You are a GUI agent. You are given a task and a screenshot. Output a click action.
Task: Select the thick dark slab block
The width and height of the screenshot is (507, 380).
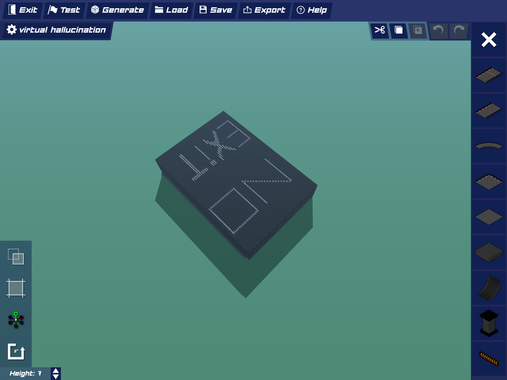pyautogui.click(x=489, y=252)
